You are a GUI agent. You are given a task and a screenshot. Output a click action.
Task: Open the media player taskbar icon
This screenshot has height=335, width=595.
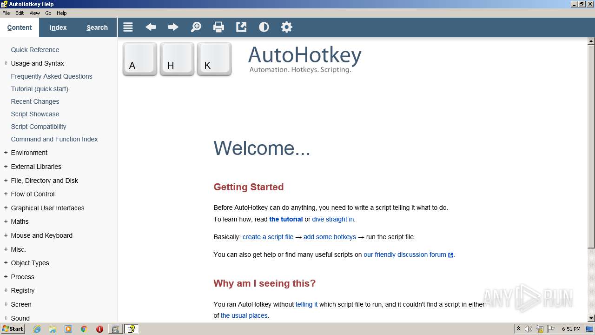tap(68, 329)
